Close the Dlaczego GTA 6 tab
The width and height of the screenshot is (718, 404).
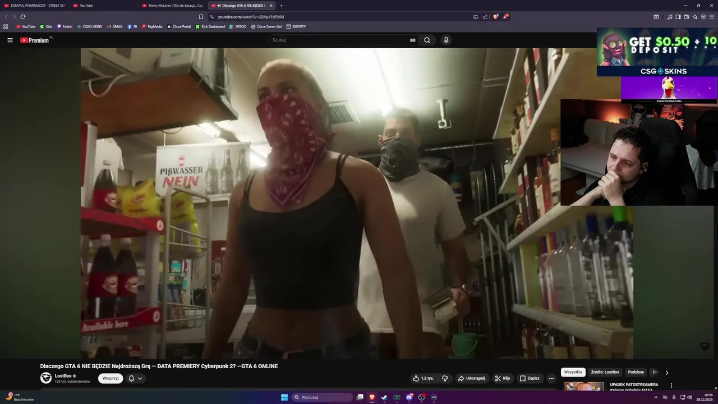pyautogui.click(x=271, y=6)
